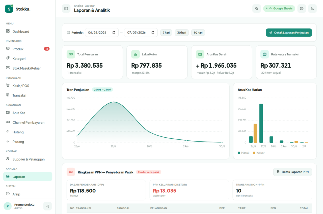Toggle dark mode moon icon

tap(312, 9)
